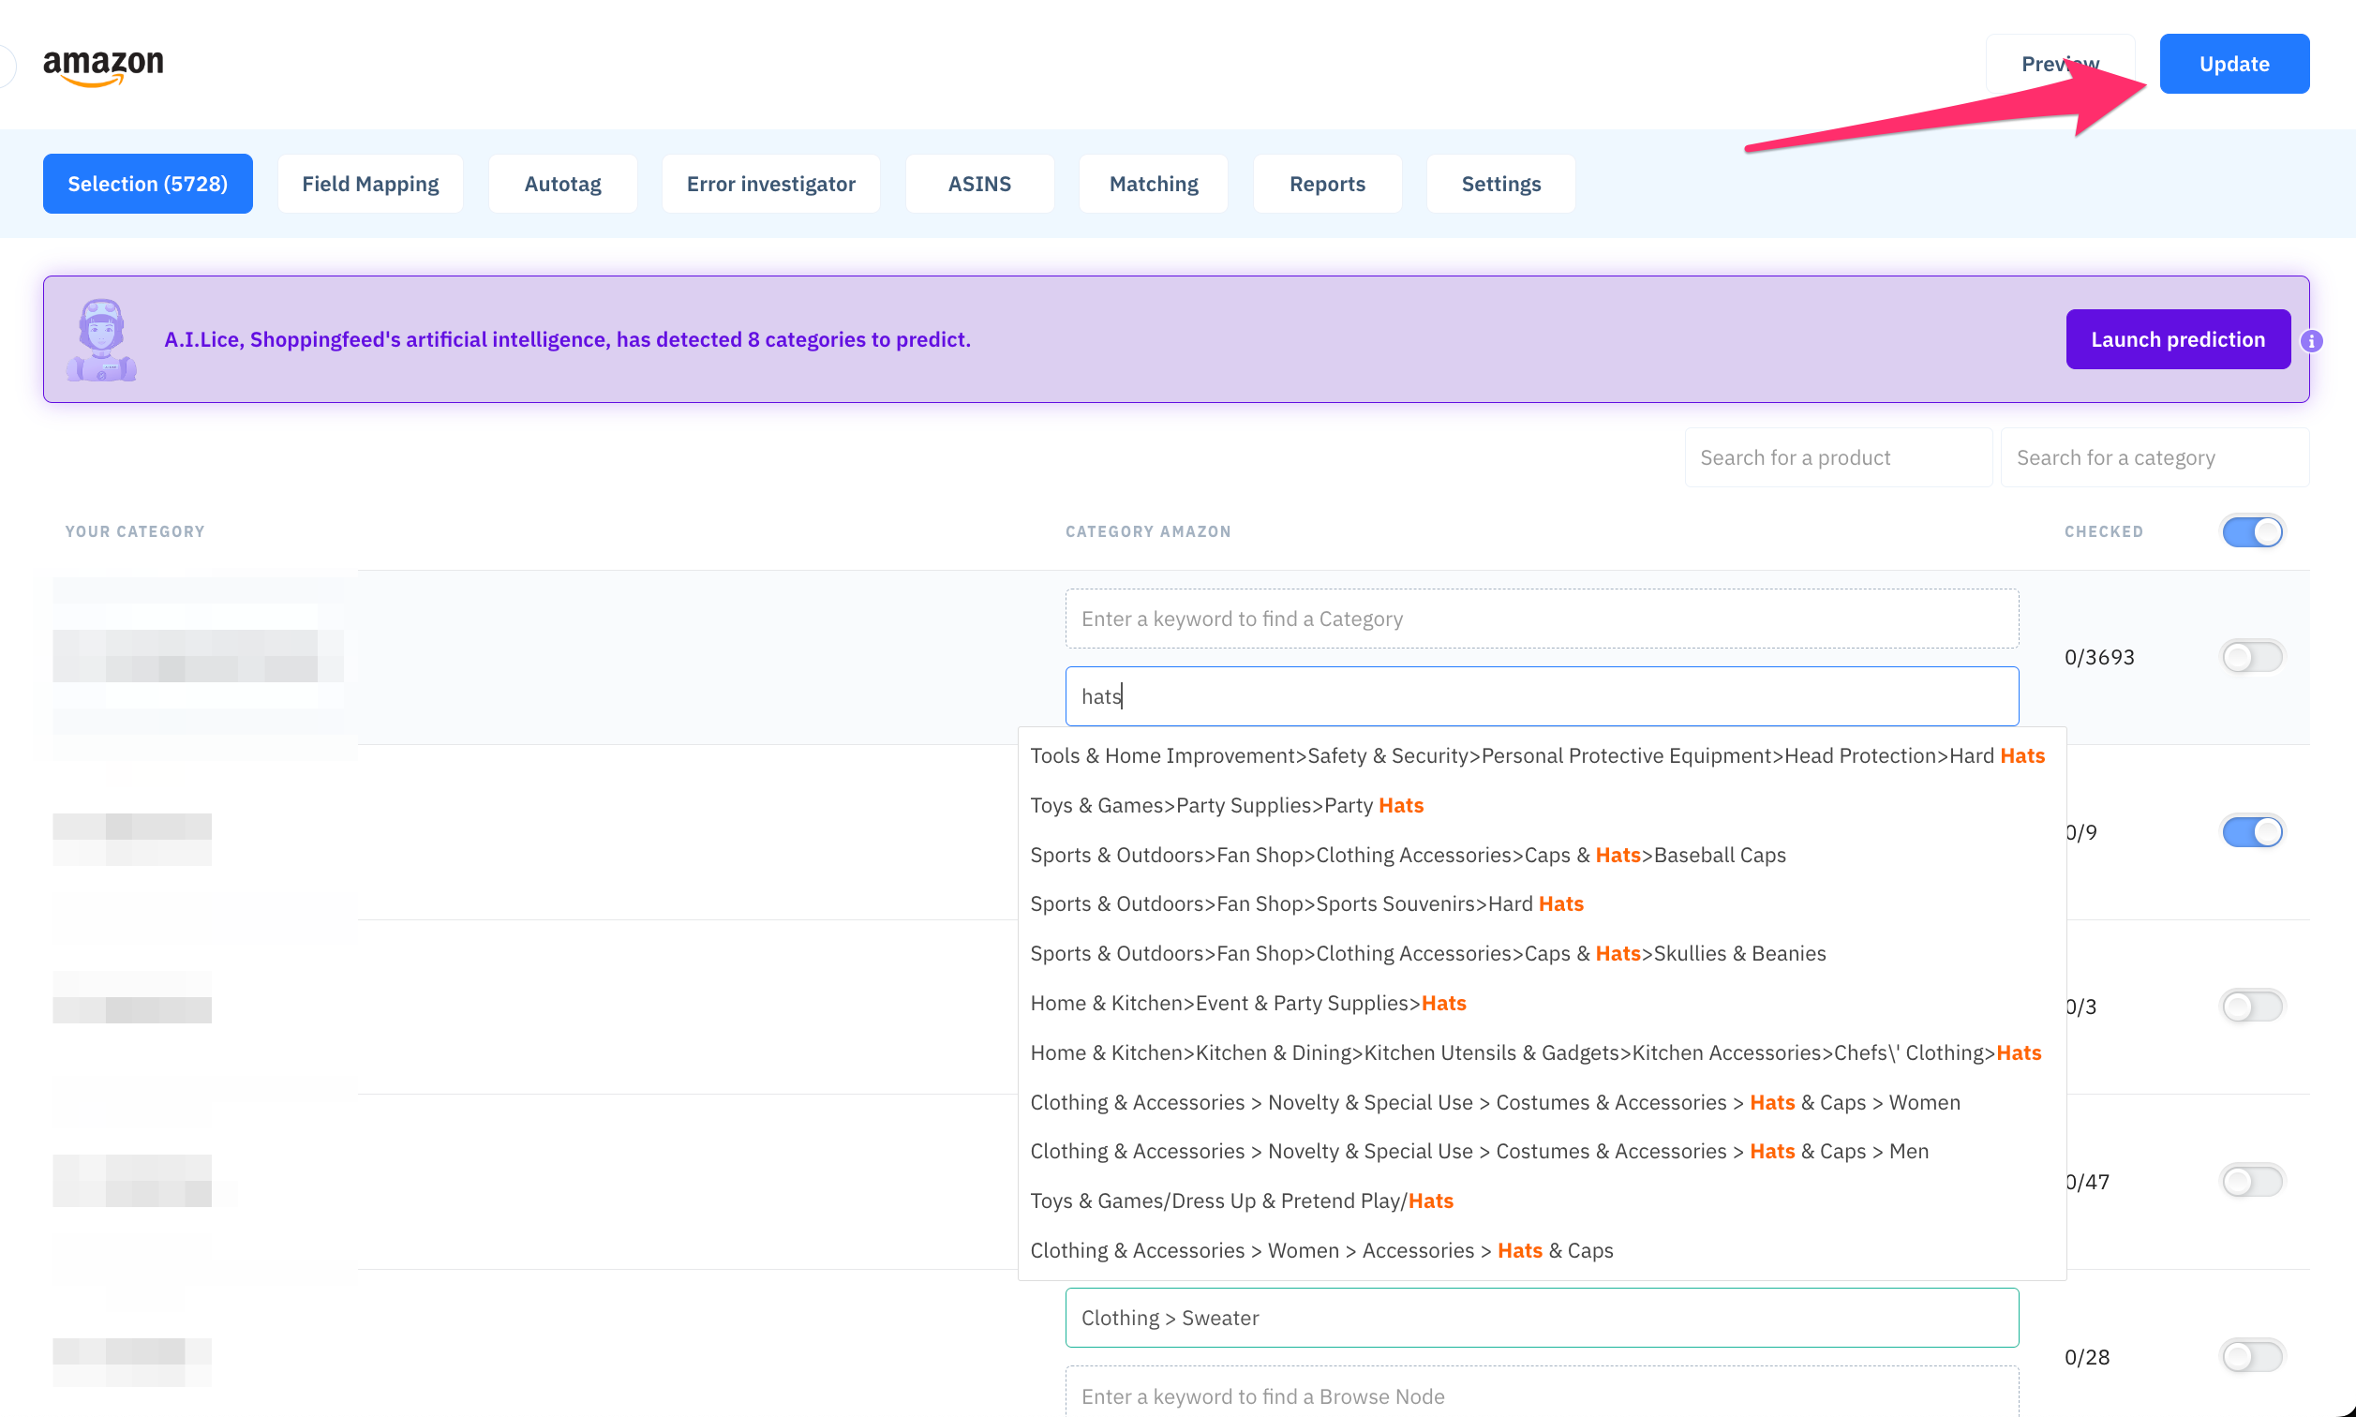
Task: Choose the Party Supplies>Party Hats suggestion
Action: (x=1542, y=806)
